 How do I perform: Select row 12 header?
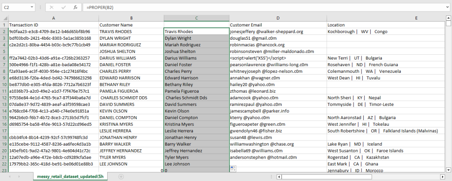pos(4,98)
